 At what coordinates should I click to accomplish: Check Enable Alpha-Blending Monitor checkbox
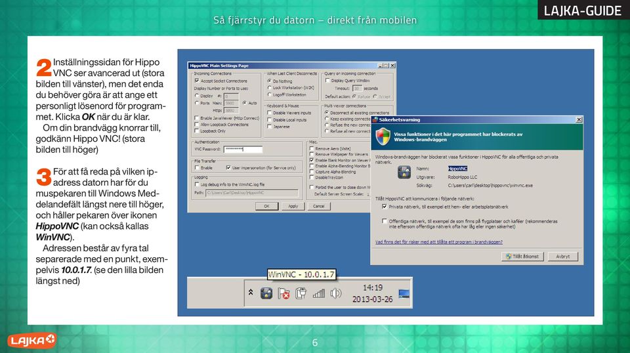[x=311, y=165]
